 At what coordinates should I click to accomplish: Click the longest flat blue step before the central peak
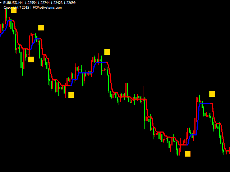point(86,73)
